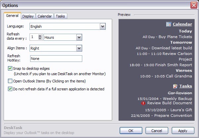The image size is (199, 138).
Task: Click the Refresh HotKey field
Action: point(56,59)
